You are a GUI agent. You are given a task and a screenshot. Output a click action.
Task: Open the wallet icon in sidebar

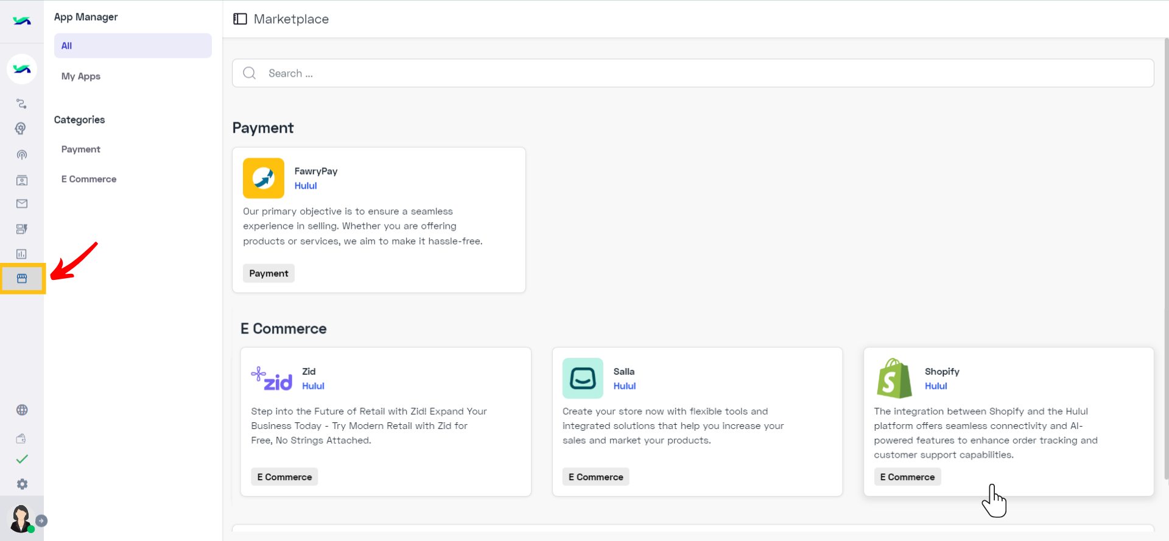pyautogui.click(x=21, y=438)
